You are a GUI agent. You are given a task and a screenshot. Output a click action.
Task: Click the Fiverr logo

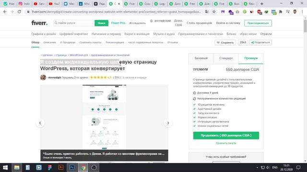[x=39, y=23]
